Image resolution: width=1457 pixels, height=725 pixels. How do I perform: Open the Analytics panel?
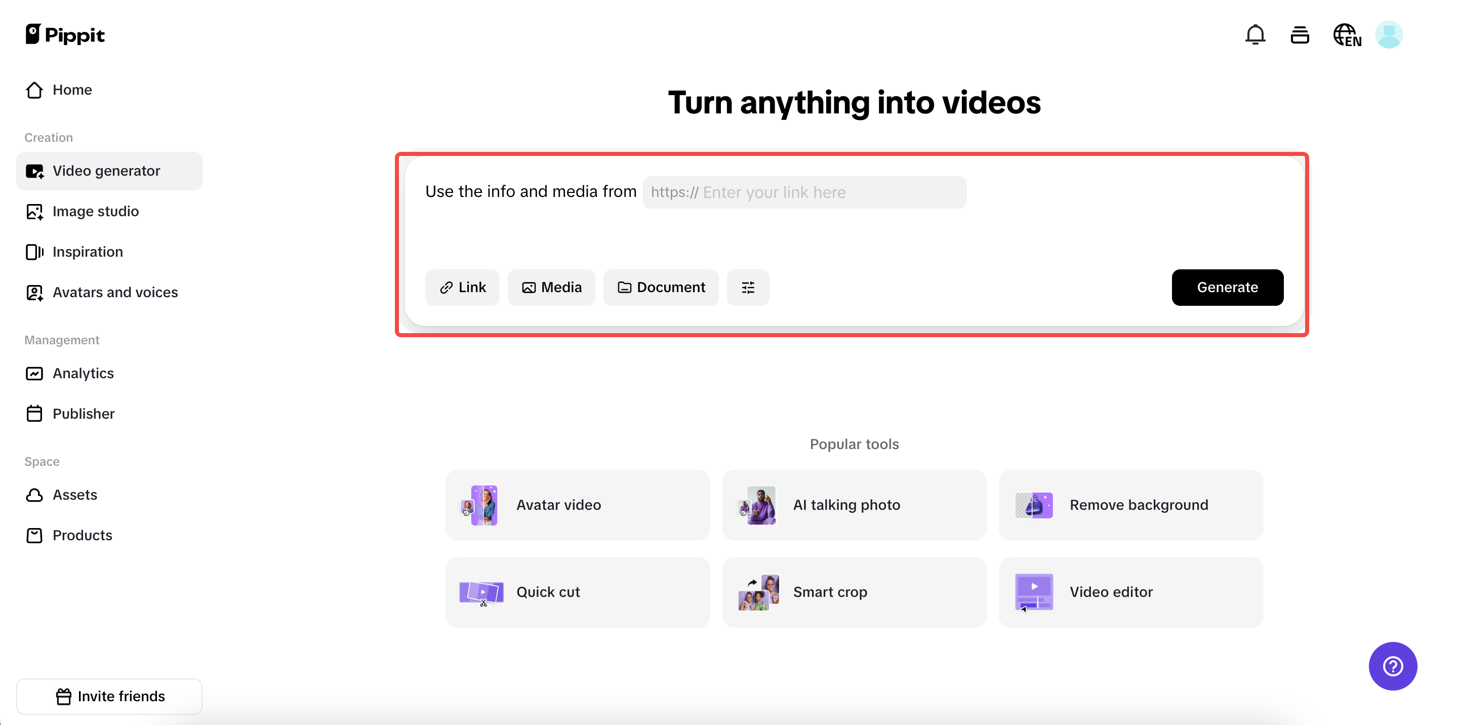(x=83, y=373)
